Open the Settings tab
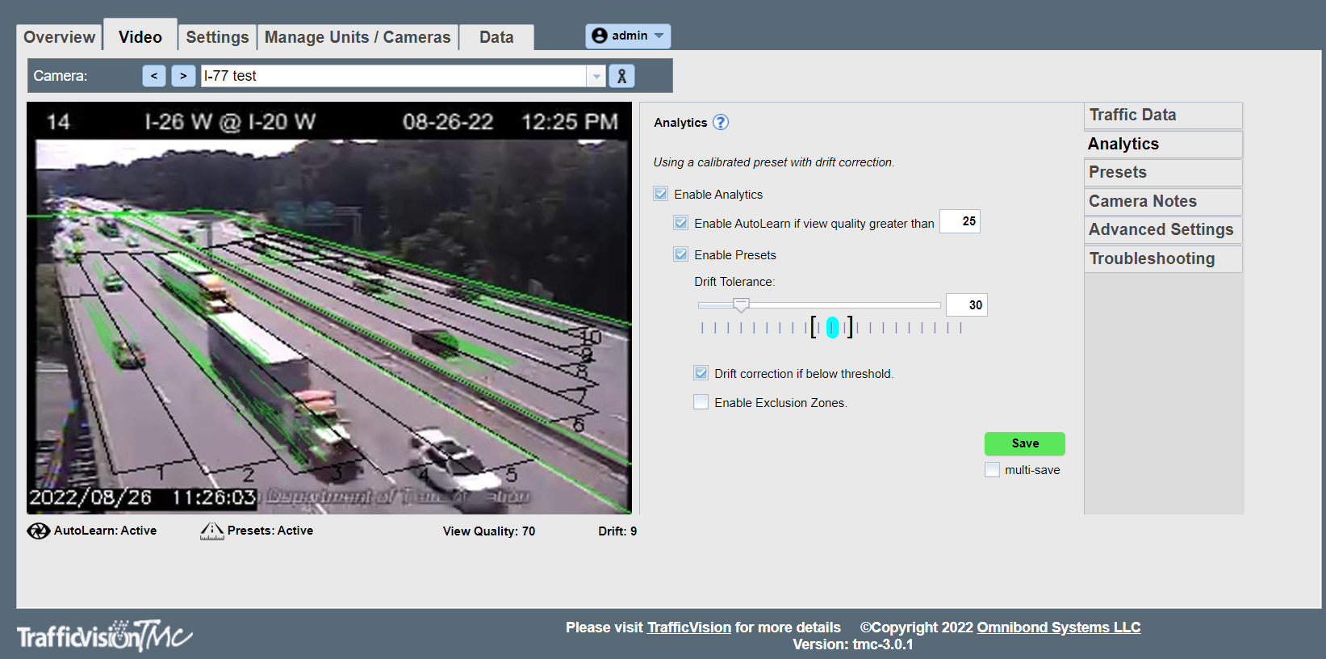Image resolution: width=1326 pixels, height=659 pixels. [x=217, y=37]
